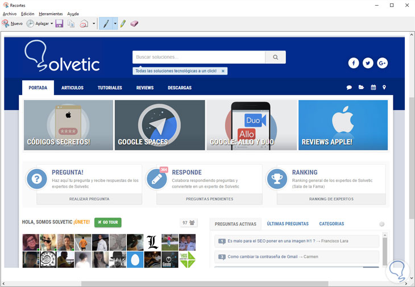Screen dimensions: 415x287
Task: Click the trophy RANKING icon
Action: click(277, 179)
